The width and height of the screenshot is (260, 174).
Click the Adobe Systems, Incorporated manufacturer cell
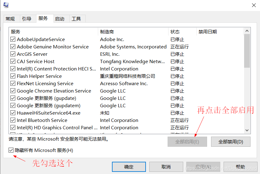click(x=133, y=47)
